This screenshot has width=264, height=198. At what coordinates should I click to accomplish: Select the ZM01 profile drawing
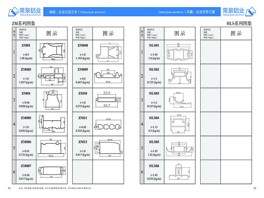coord(52,51)
